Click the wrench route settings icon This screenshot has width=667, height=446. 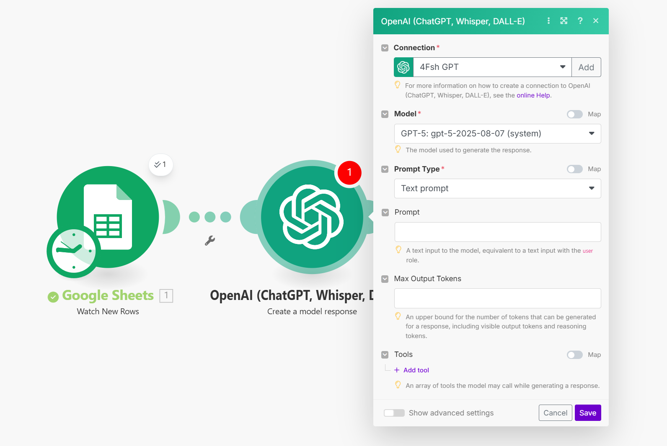click(x=210, y=240)
